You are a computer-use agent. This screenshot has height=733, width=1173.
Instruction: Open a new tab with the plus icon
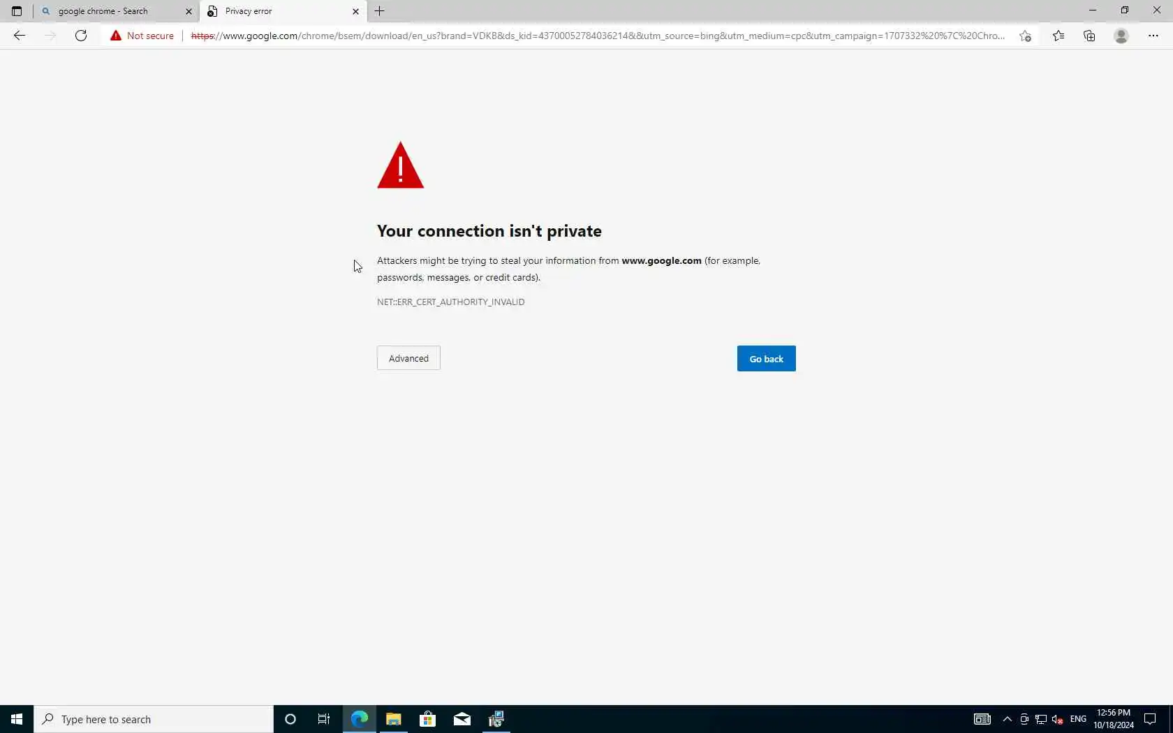380,11
